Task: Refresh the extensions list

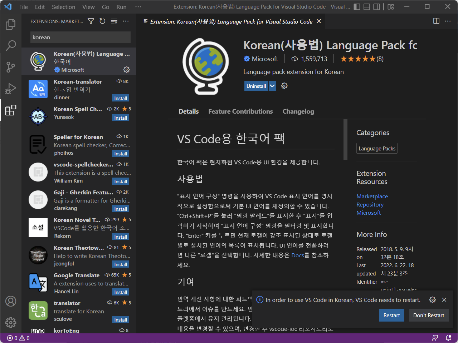Action: click(102, 21)
